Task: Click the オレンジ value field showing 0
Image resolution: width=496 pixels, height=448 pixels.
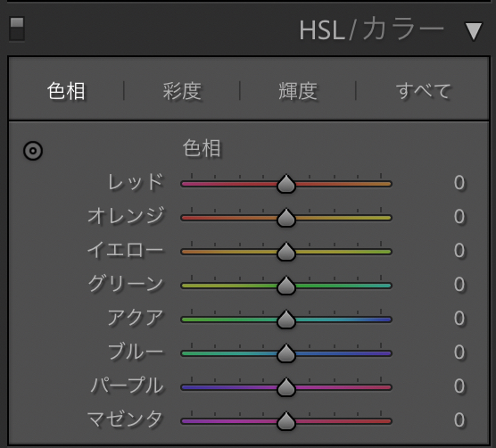Action: click(x=459, y=217)
